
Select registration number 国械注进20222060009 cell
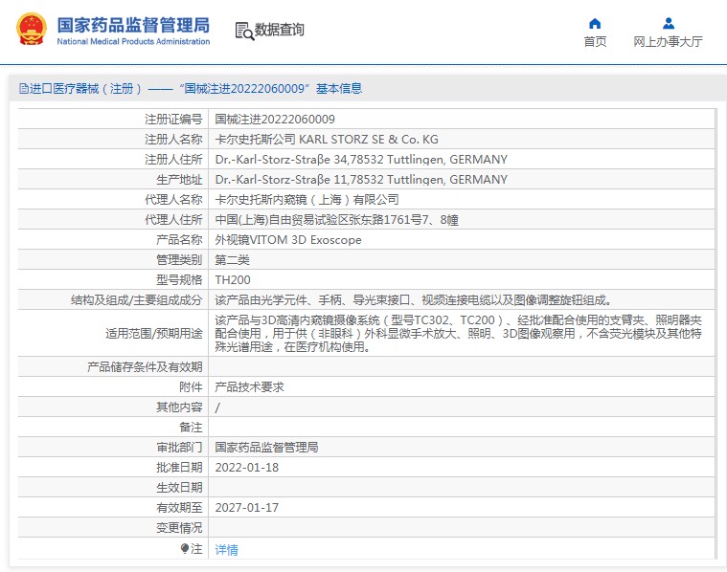[x=275, y=120]
